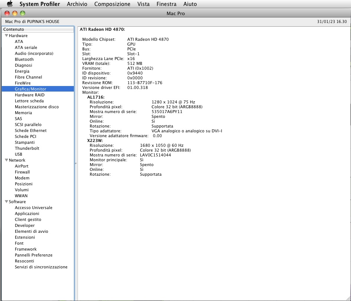Select Framework item
This screenshot has width=351, height=301.
click(26, 249)
